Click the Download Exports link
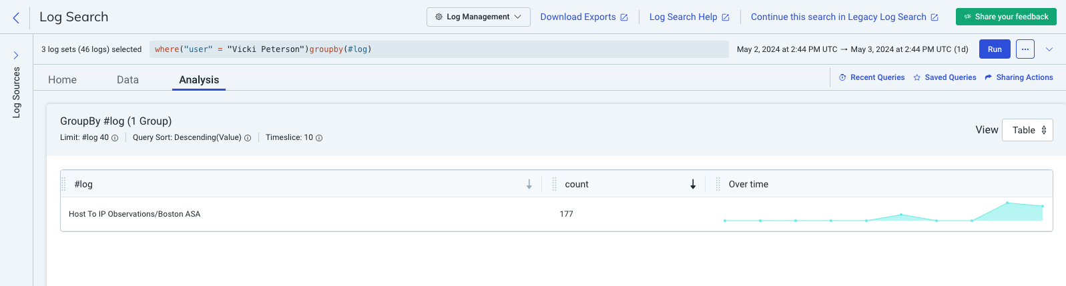The width and height of the screenshot is (1066, 286). click(583, 17)
